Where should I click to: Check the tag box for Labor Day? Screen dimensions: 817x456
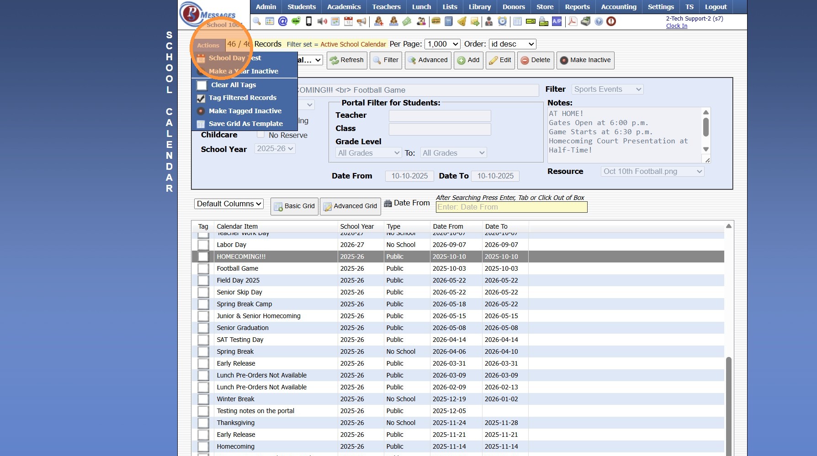203,245
